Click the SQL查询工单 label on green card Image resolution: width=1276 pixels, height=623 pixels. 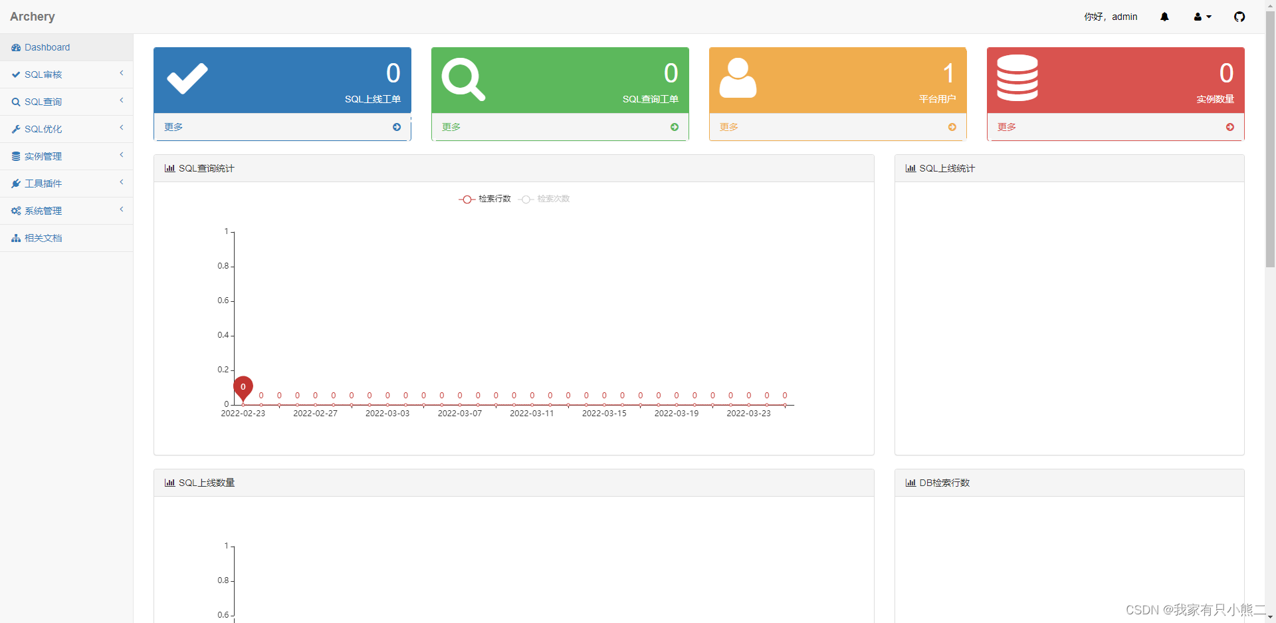(651, 99)
